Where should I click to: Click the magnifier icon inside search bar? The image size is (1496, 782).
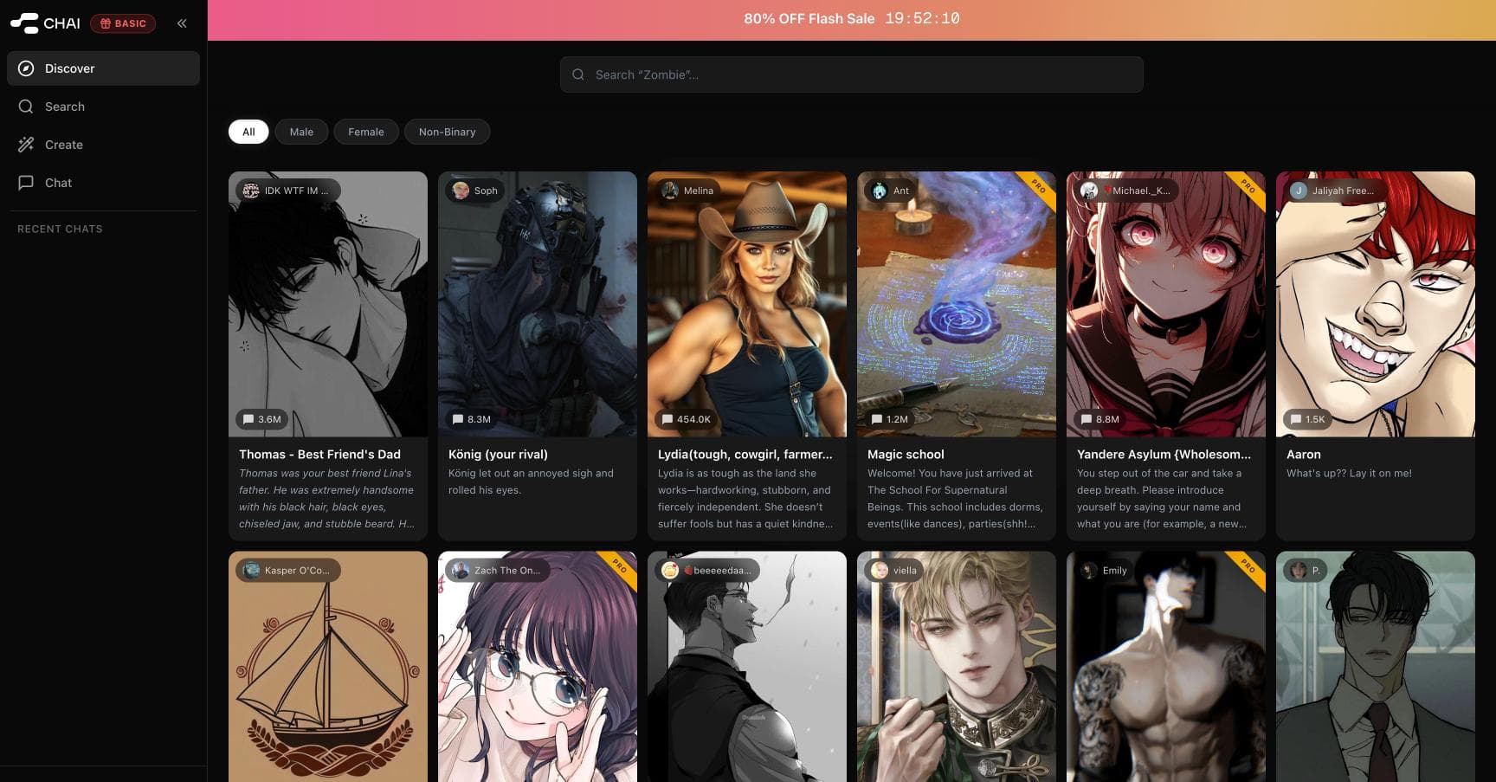578,74
